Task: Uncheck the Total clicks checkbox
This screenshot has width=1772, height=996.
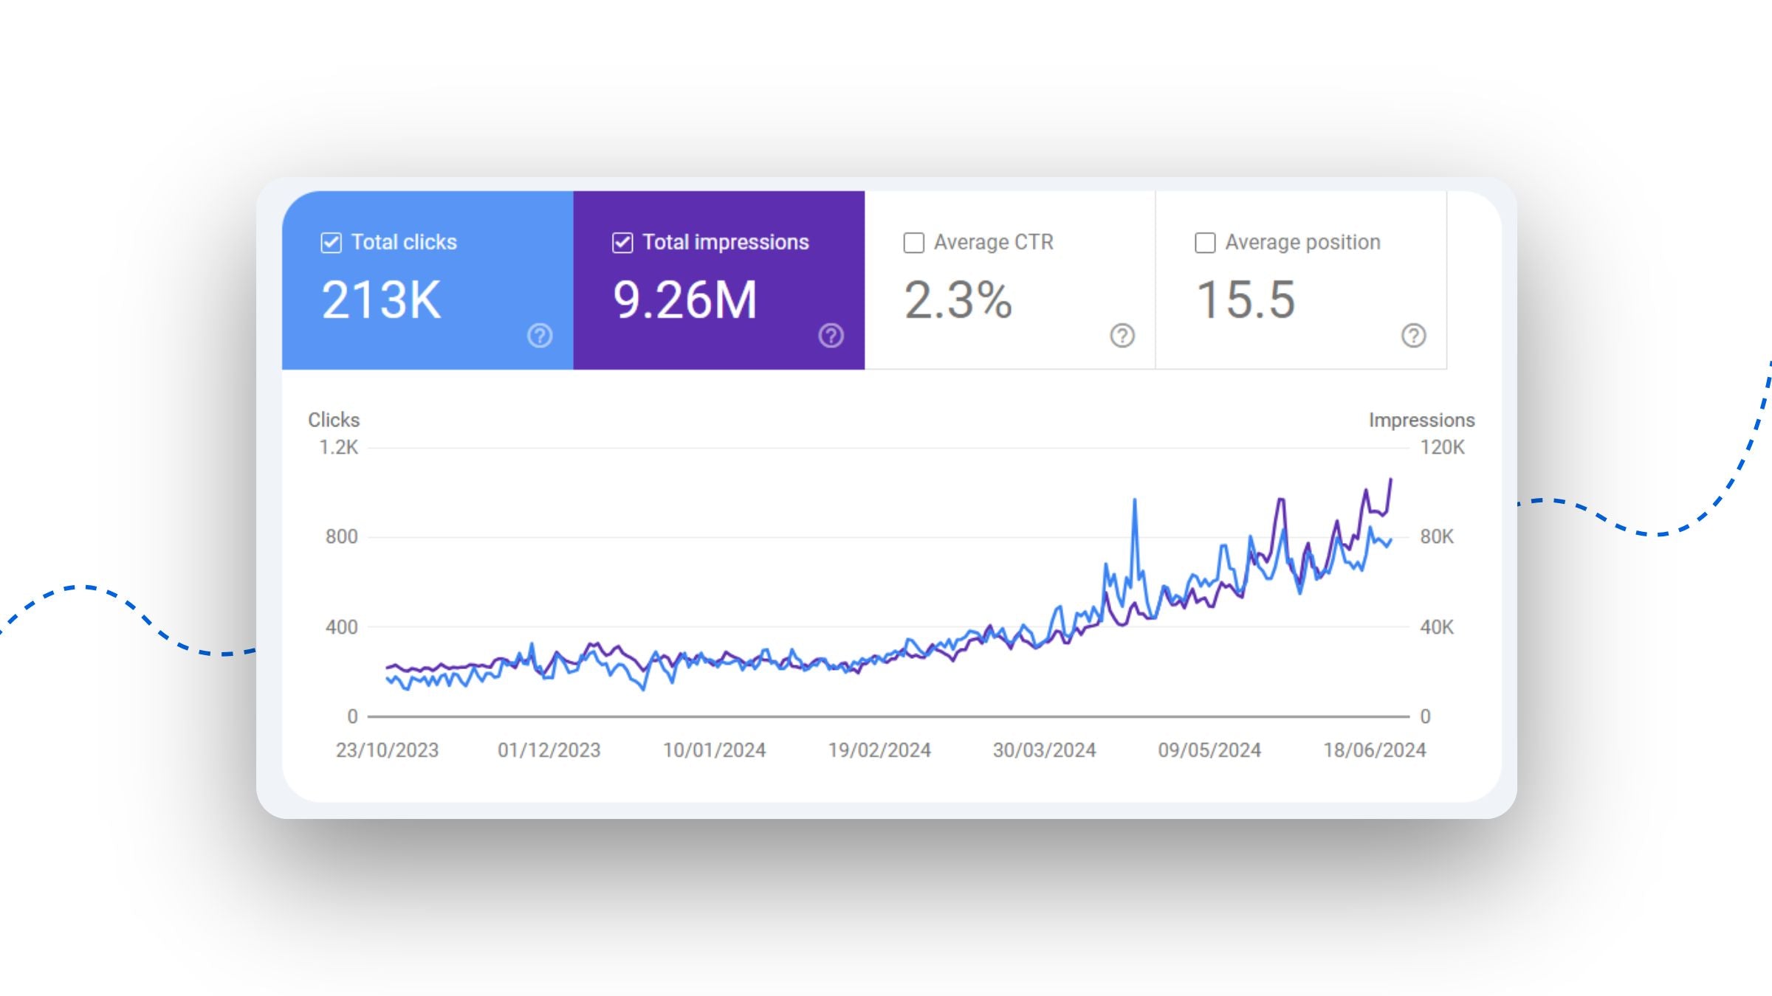Action: [x=332, y=243]
